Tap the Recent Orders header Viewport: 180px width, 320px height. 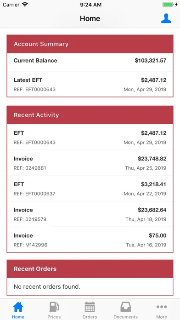(x=90, y=269)
